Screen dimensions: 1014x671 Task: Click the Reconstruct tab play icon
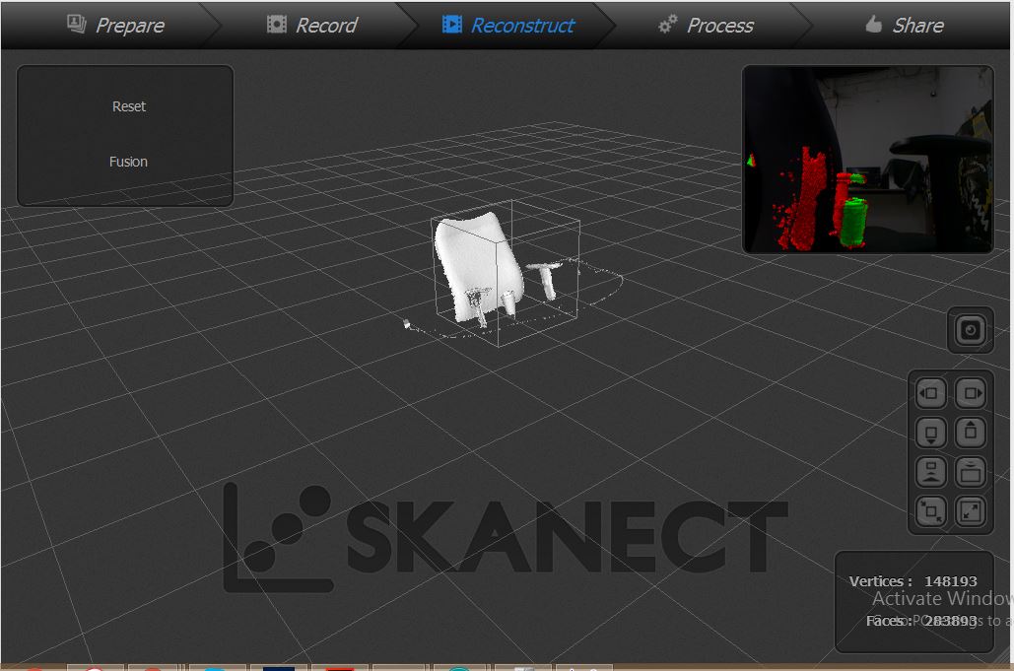pos(452,25)
